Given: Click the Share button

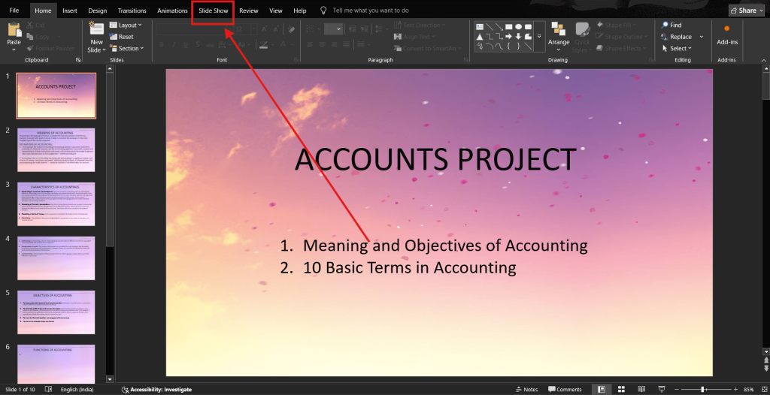Looking at the screenshot, I should pos(746,11).
